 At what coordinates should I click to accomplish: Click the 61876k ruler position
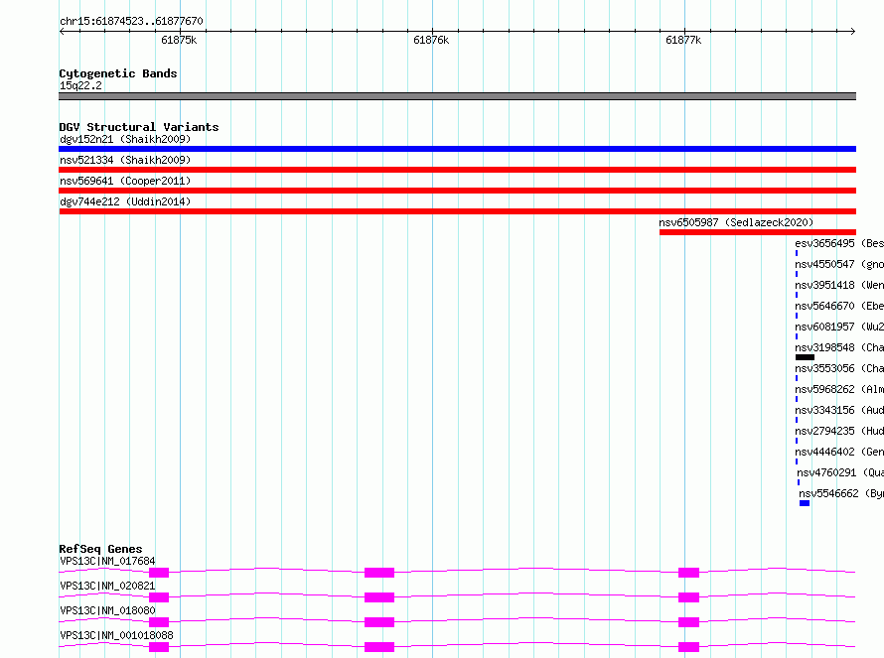click(431, 40)
